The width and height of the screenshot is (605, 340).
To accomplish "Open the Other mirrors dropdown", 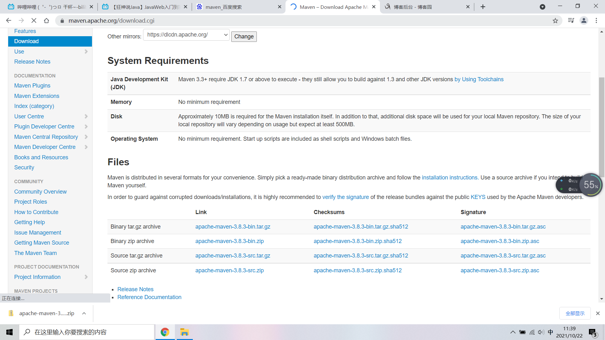I will 186,35.
